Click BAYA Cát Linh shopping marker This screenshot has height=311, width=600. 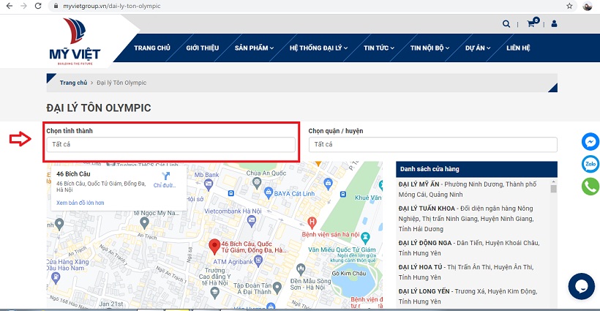coord(269,192)
